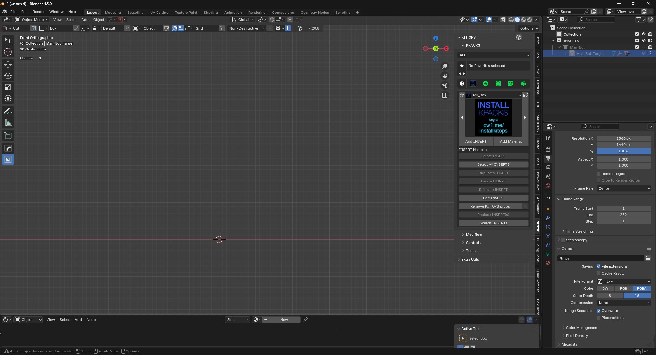
Task: Click the MiL_Box install thumbnail
Action: [x=493, y=118]
